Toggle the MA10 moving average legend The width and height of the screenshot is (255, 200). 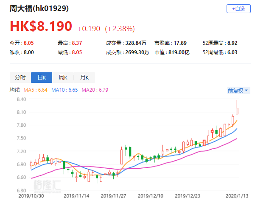[x=64, y=90]
